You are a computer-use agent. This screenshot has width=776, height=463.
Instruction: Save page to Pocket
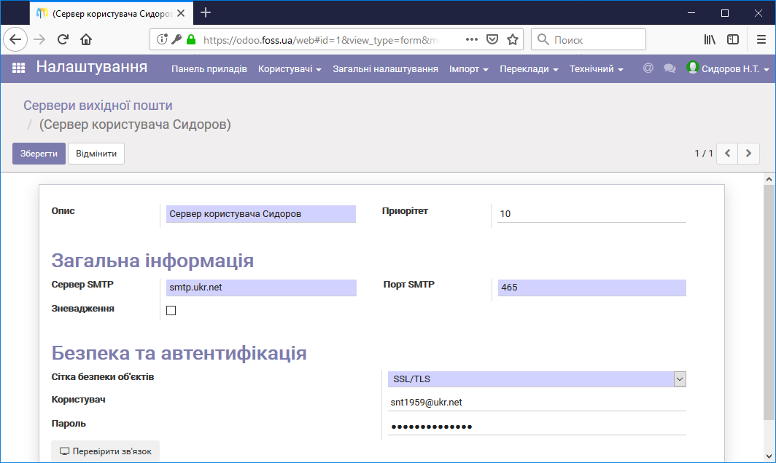click(492, 39)
